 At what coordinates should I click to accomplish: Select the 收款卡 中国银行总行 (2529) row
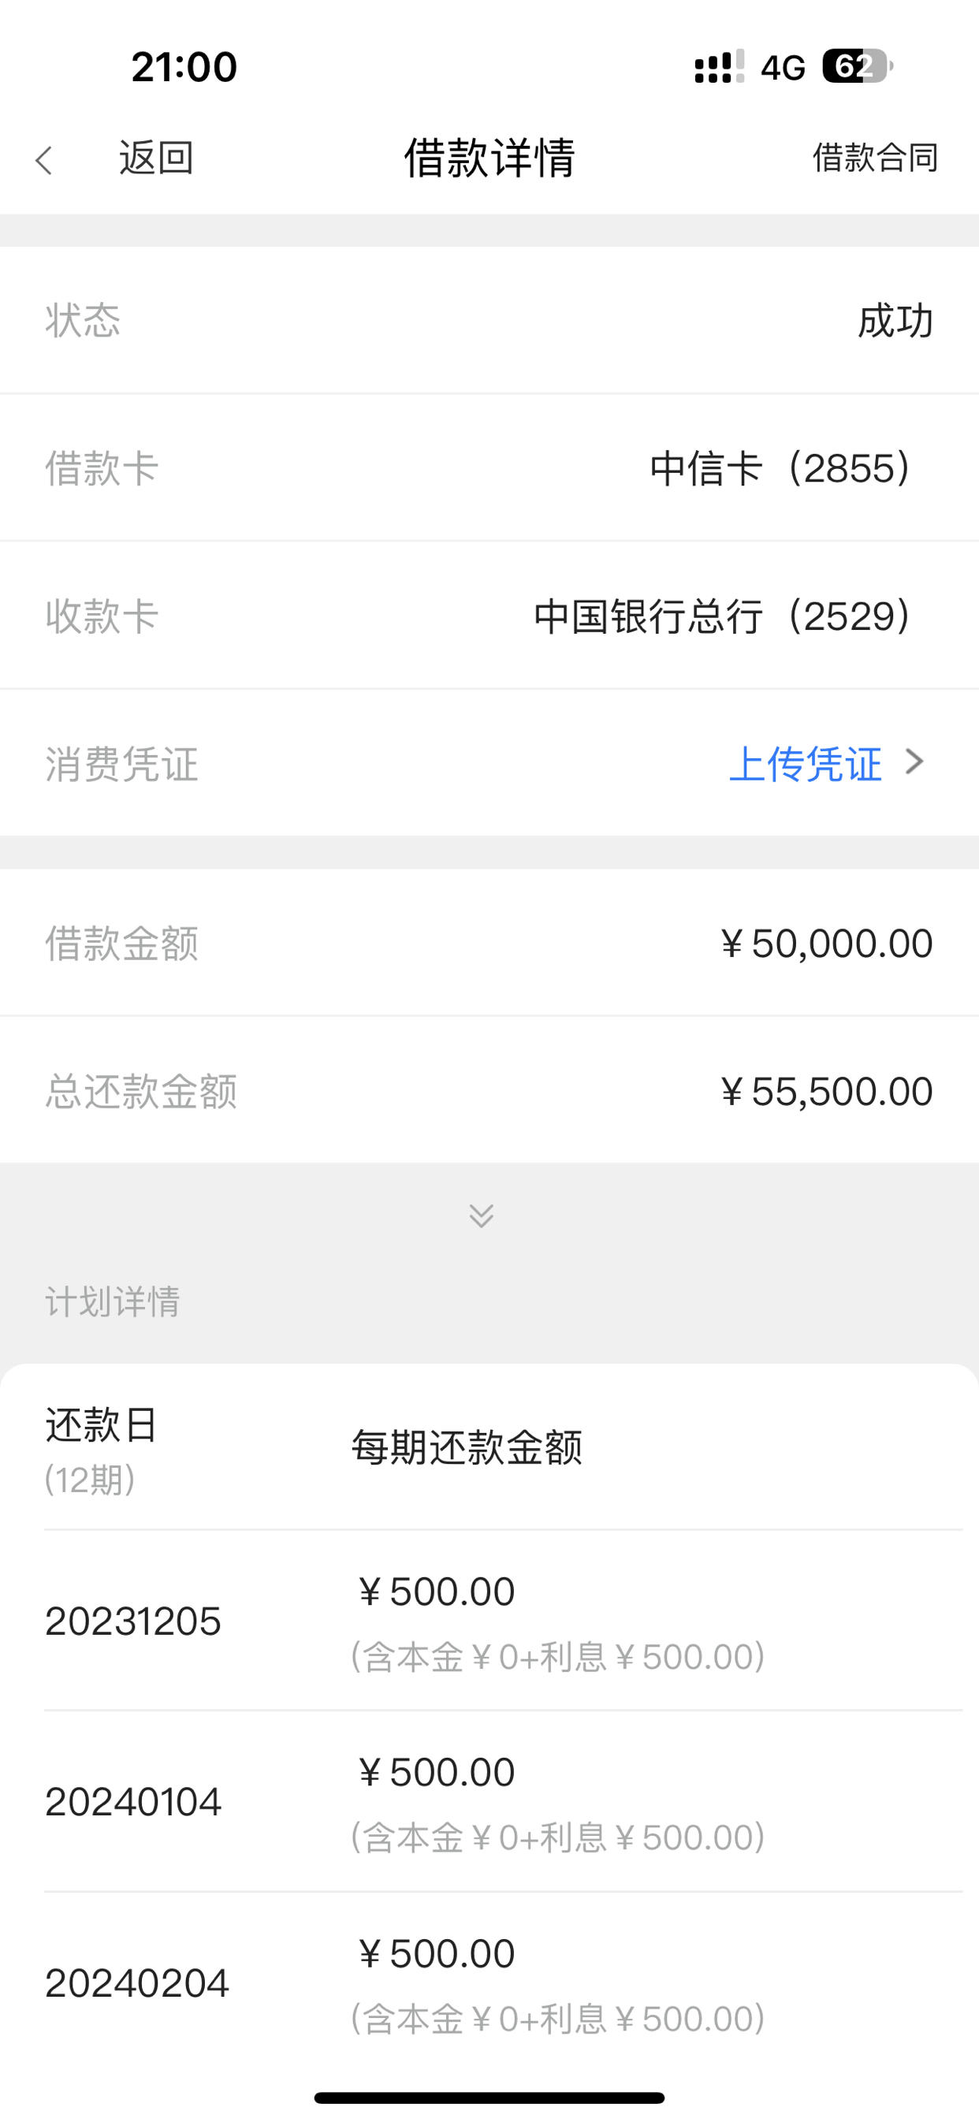489,616
